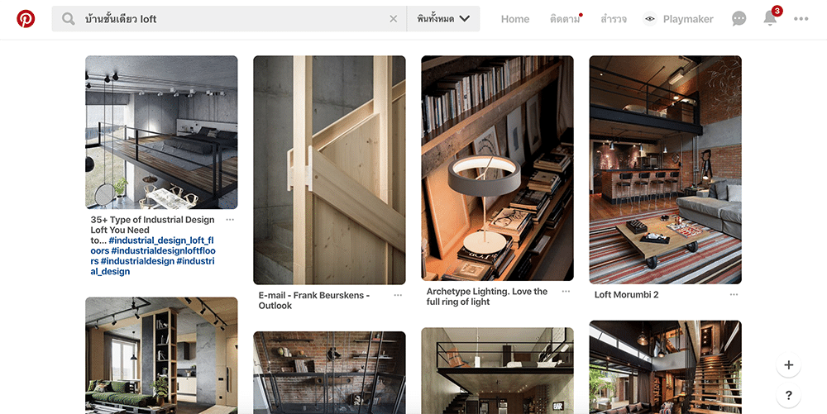Click the search magnifier icon
The width and height of the screenshot is (827, 414).
coord(68,19)
